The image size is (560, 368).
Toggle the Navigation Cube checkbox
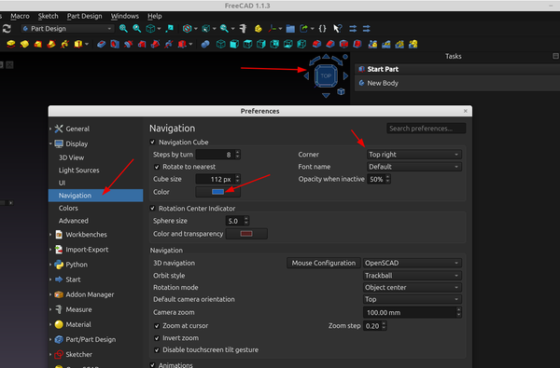[x=152, y=142]
